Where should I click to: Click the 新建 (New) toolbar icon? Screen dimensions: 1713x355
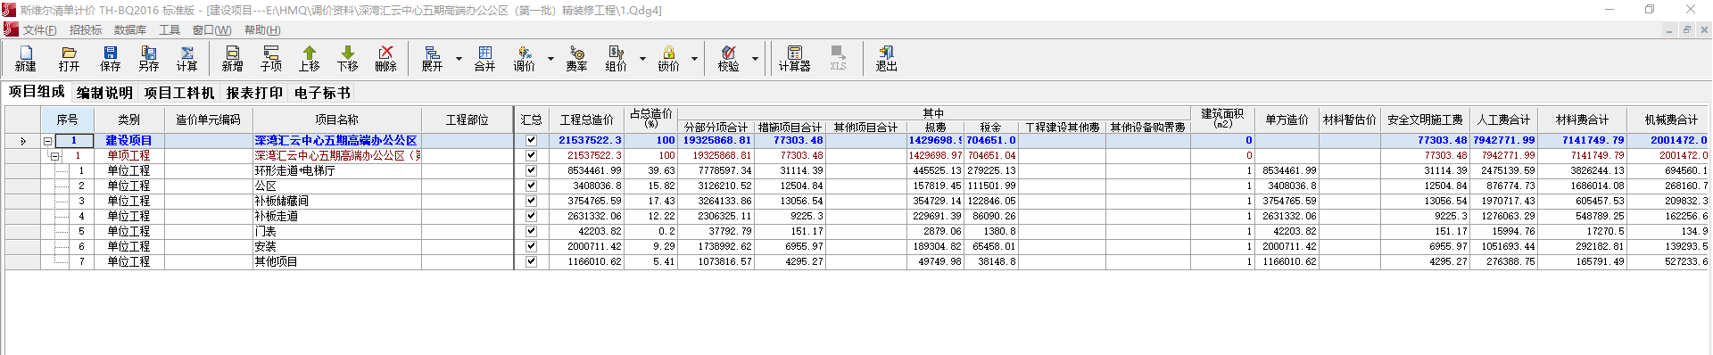click(26, 59)
